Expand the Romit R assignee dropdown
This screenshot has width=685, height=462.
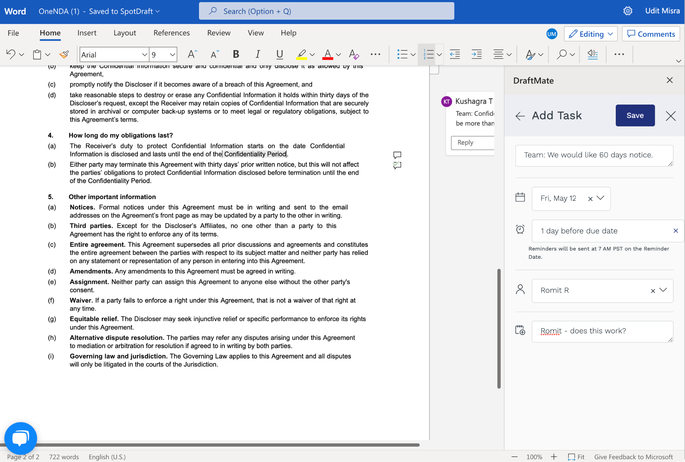point(663,290)
